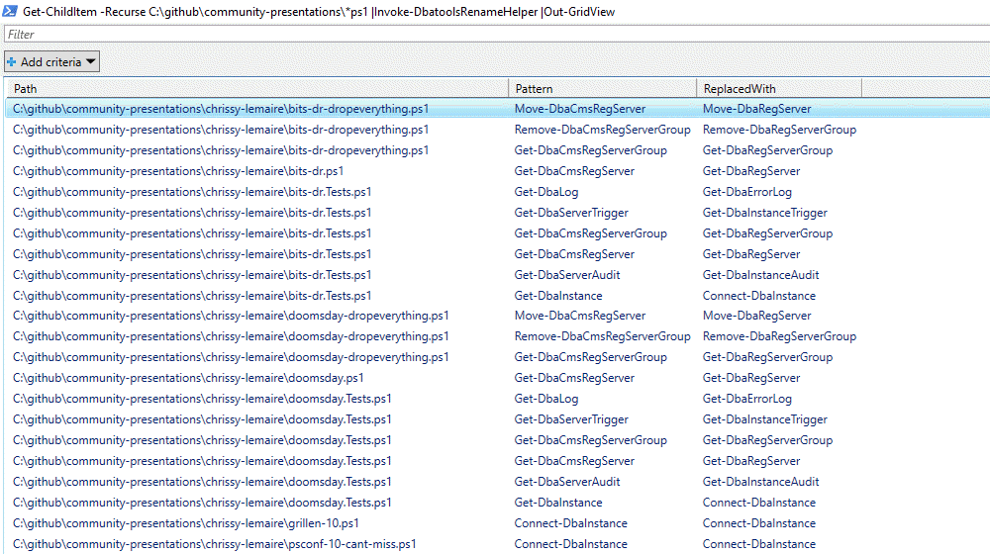This screenshot has width=990, height=554.
Task: Select Move-DbaCmsRegServer in doomsday-dropeverything.ps1 row
Action: 579,316
